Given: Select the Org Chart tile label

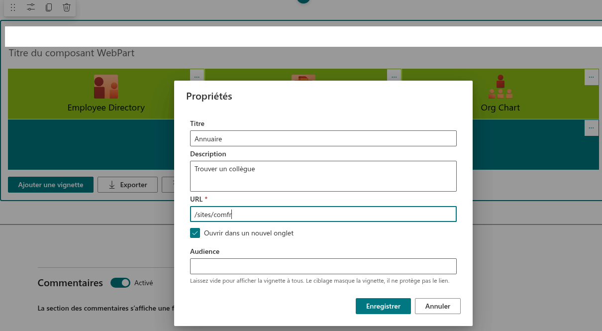Looking at the screenshot, I should 501,108.
